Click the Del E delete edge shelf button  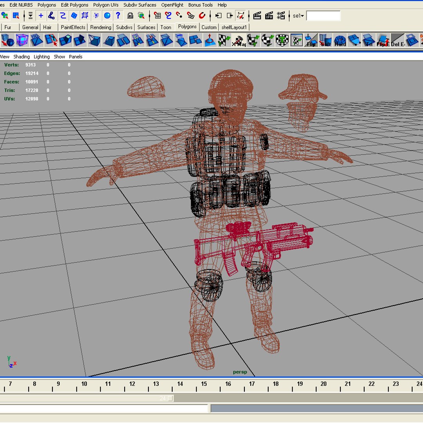398,40
